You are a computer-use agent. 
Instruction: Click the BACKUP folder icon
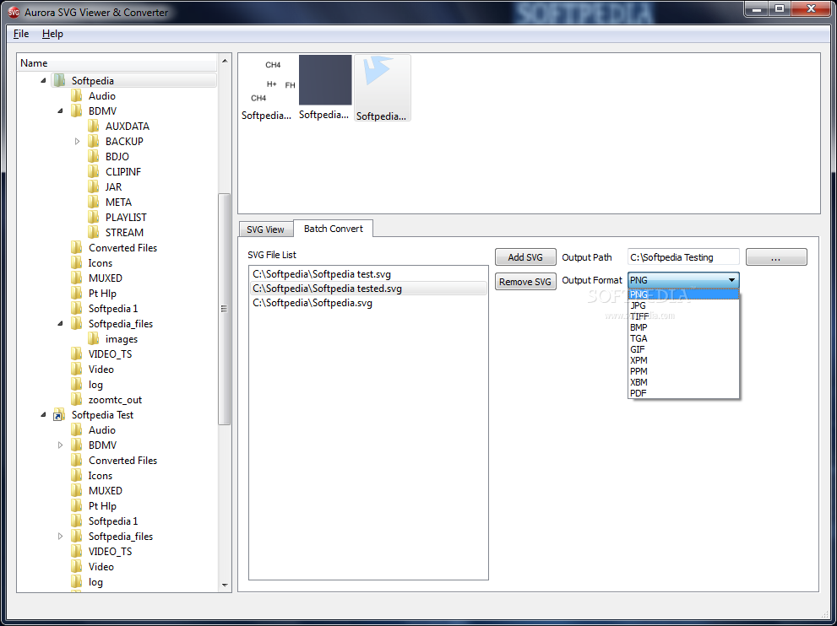pos(93,141)
